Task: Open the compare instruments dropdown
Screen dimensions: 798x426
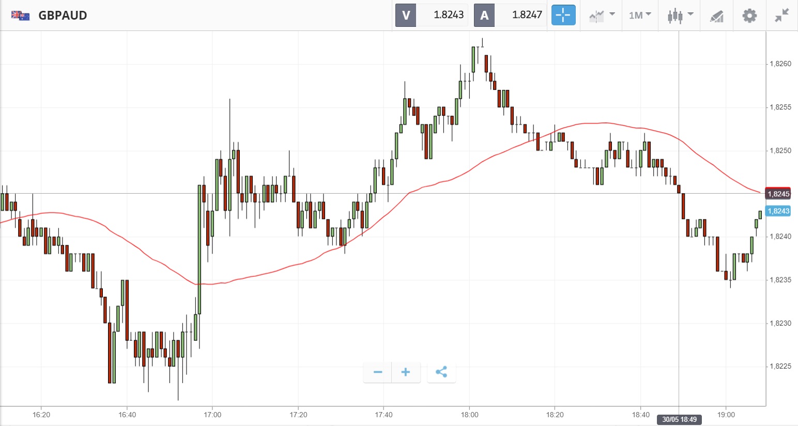Action: [602, 15]
